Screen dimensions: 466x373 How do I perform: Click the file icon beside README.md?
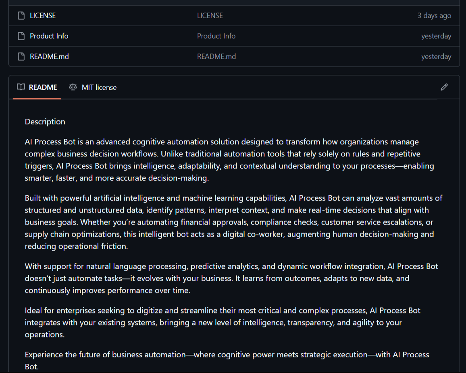pos(21,57)
